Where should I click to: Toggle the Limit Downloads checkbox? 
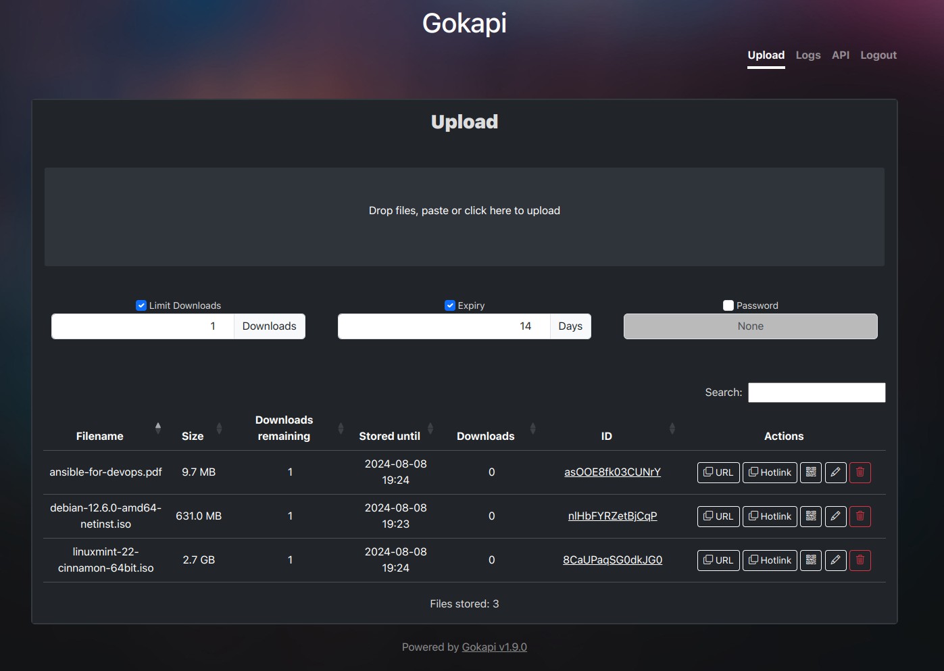(141, 305)
